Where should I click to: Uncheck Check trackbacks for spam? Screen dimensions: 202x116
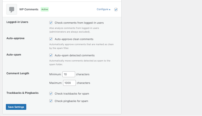click(51, 94)
